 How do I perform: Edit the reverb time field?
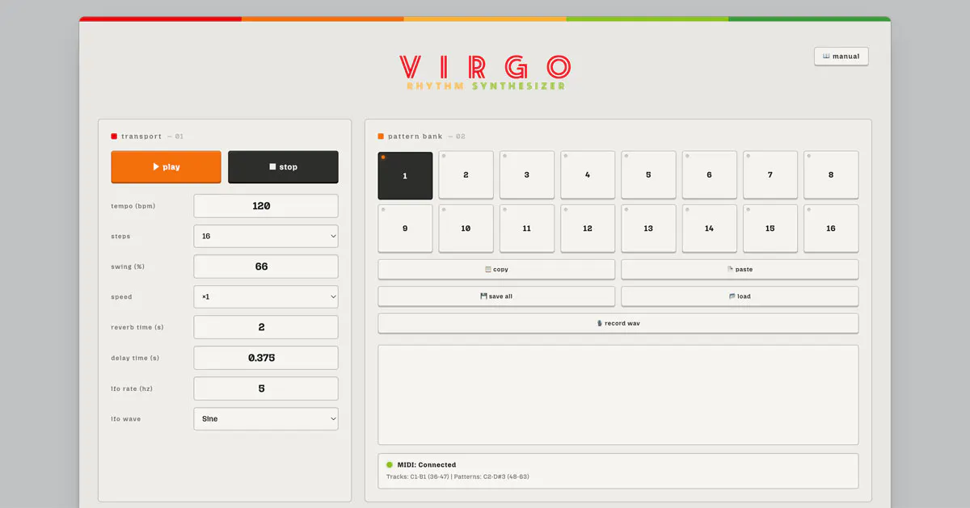pyautogui.click(x=266, y=327)
